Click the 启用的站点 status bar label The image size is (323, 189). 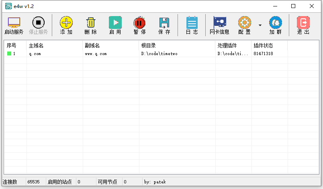coord(59,182)
